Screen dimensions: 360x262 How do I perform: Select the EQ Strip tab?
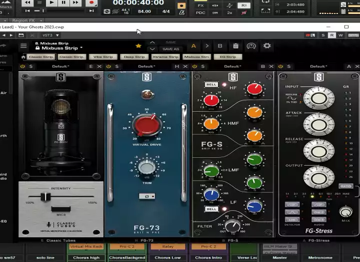click(x=228, y=57)
